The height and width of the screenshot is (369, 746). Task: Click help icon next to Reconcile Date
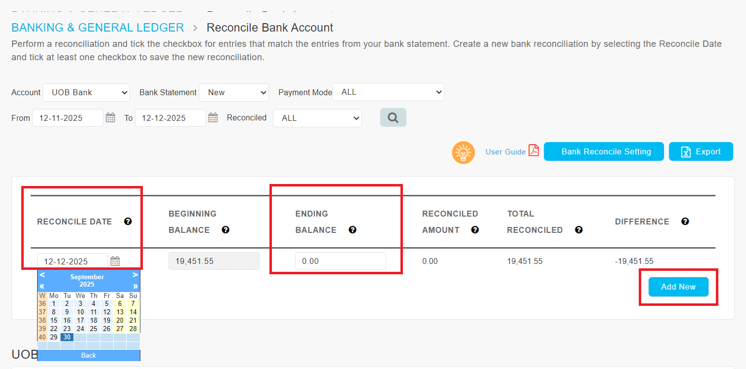pyautogui.click(x=128, y=221)
